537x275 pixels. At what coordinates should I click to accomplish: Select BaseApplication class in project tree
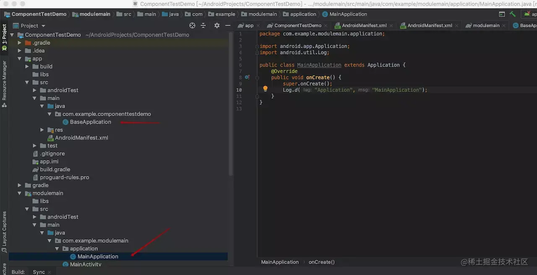click(x=90, y=122)
